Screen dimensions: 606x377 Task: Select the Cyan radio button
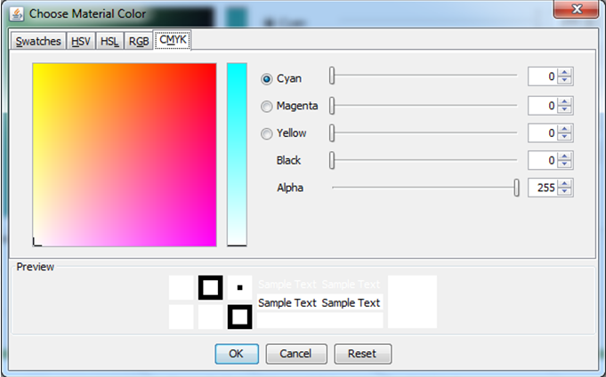[267, 78]
